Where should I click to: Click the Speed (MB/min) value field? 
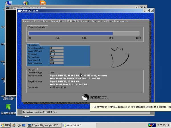pos(56,51)
